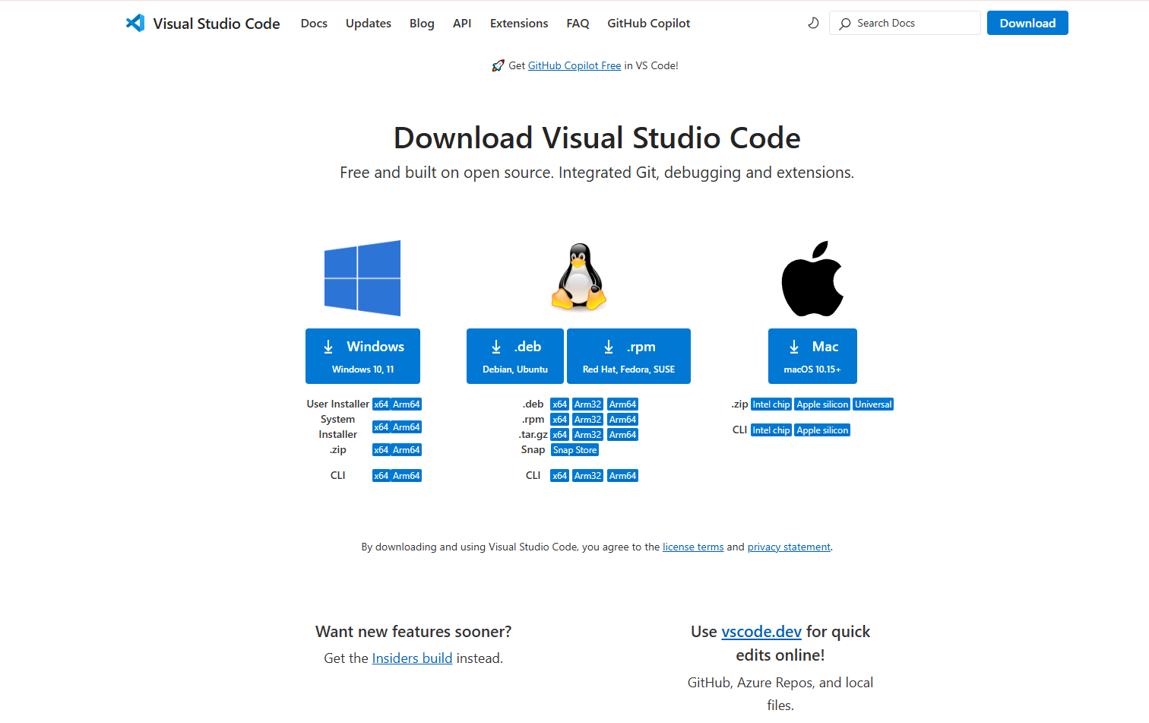Open the GitHub Copilot Free link

(574, 65)
